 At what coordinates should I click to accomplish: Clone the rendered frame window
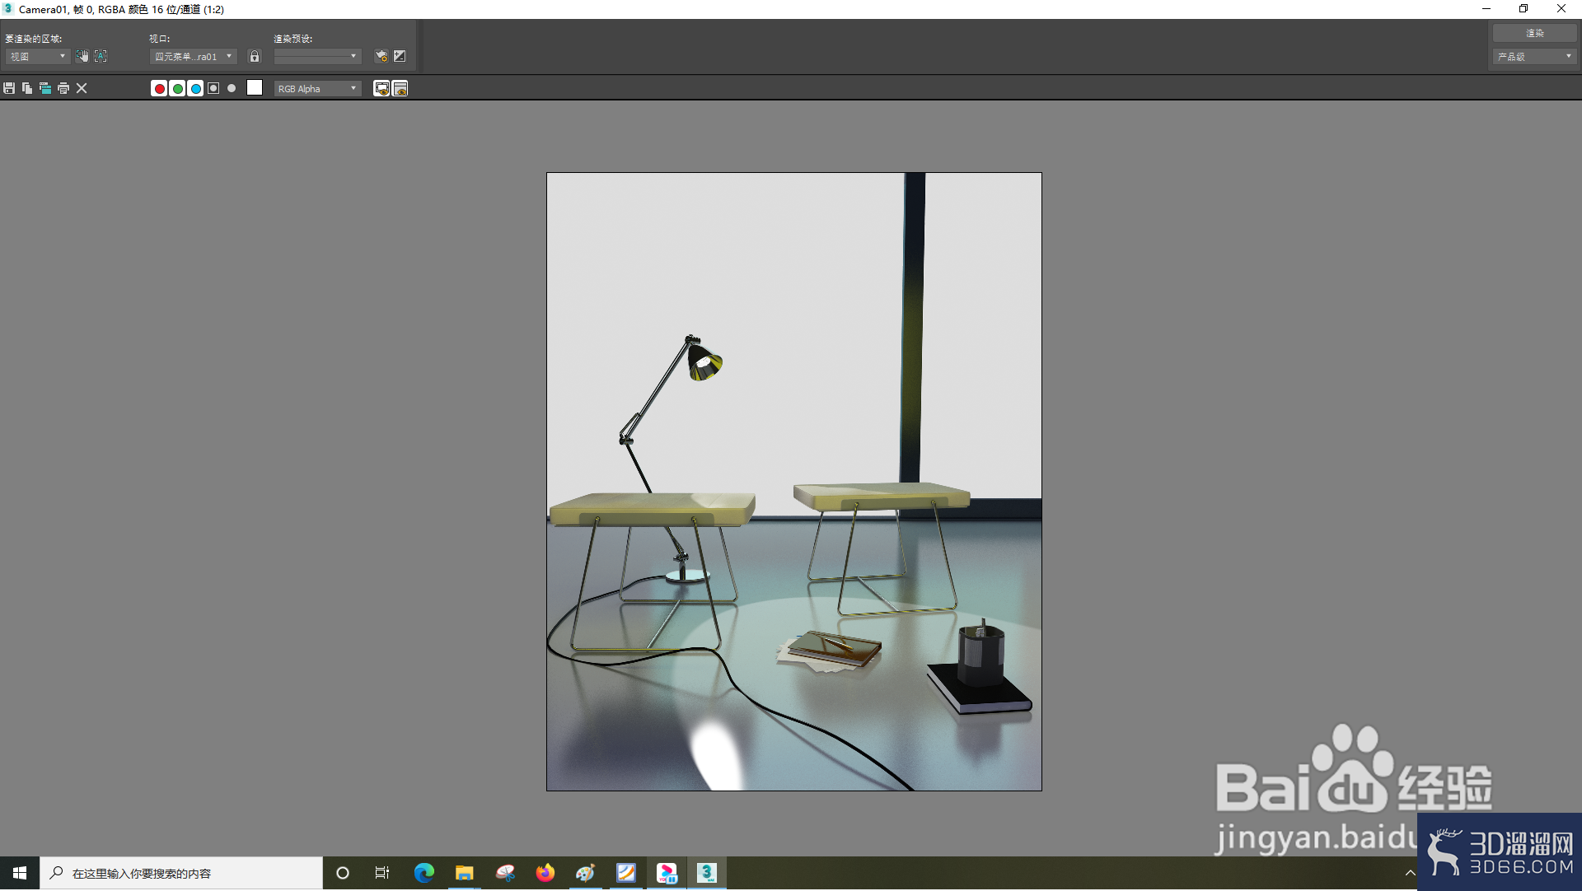coord(45,89)
